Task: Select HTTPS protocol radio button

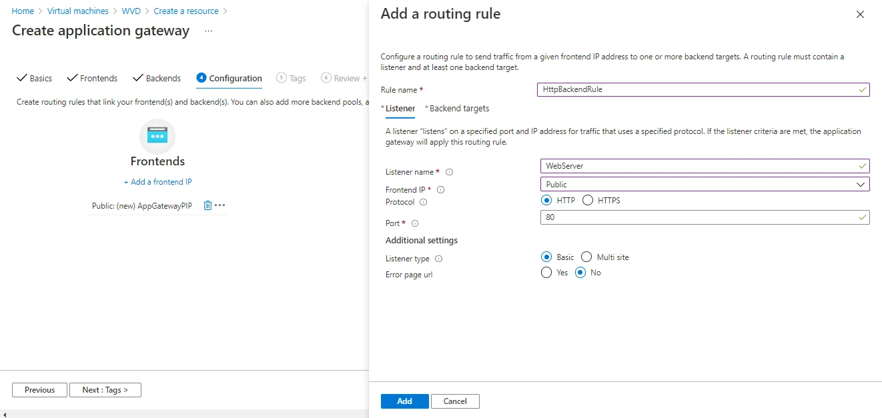Action: tap(588, 200)
